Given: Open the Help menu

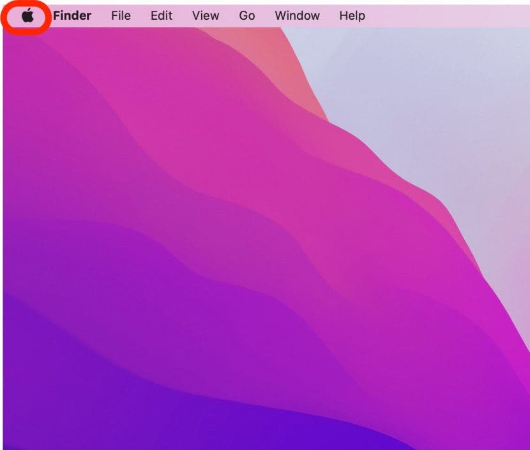Looking at the screenshot, I should (x=352, y=16).
